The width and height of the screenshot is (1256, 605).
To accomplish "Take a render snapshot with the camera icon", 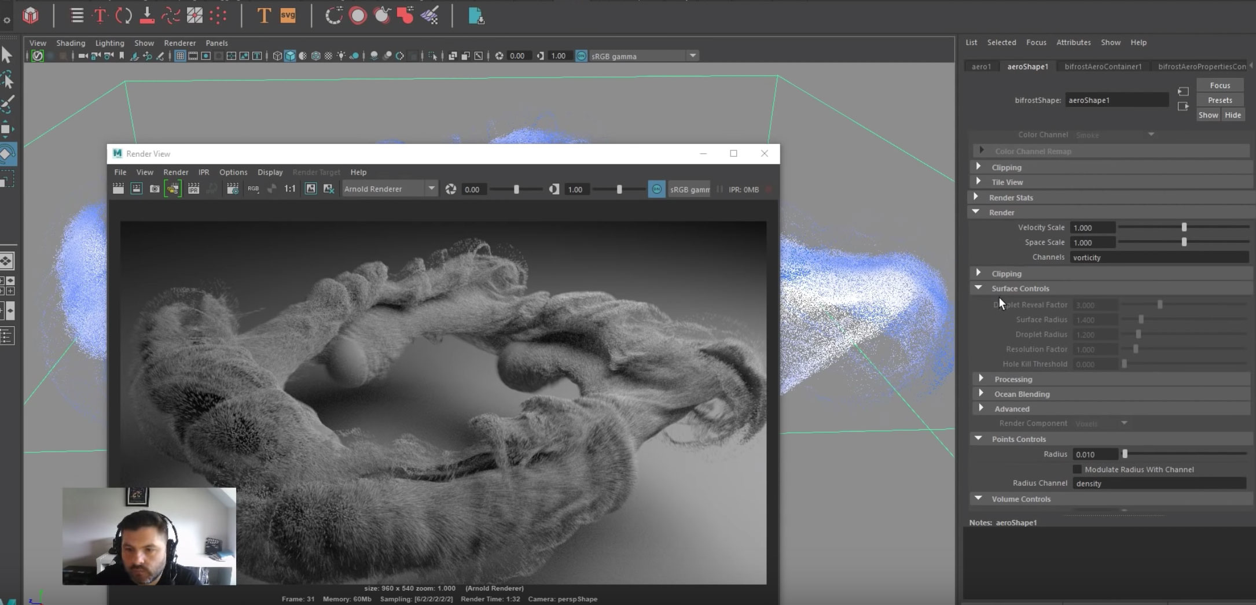I will (x=155, y=189).
